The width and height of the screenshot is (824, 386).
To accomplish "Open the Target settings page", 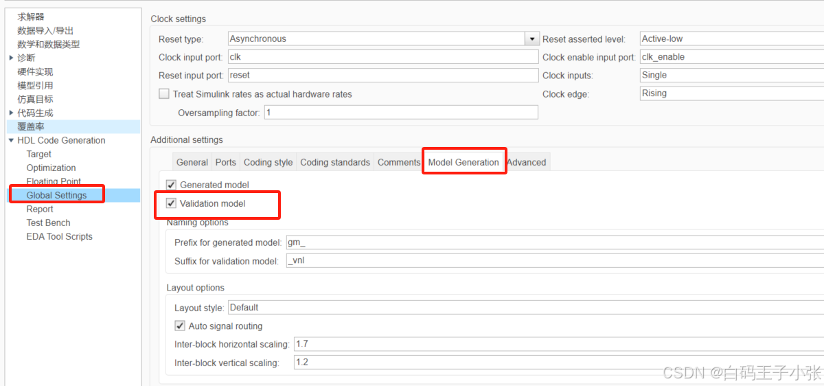I will coord(39,154).
